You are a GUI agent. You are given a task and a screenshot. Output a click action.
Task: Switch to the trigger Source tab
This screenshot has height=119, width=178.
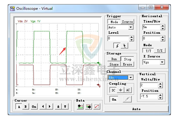[x=127, y=22]
